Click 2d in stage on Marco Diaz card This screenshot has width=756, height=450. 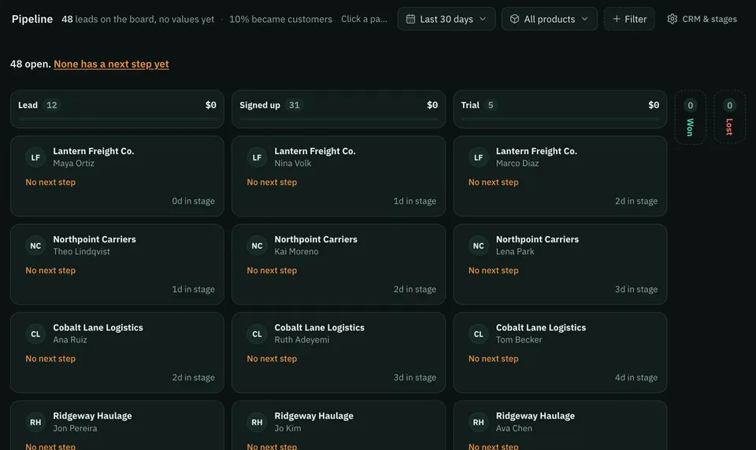tap(636, 201)
